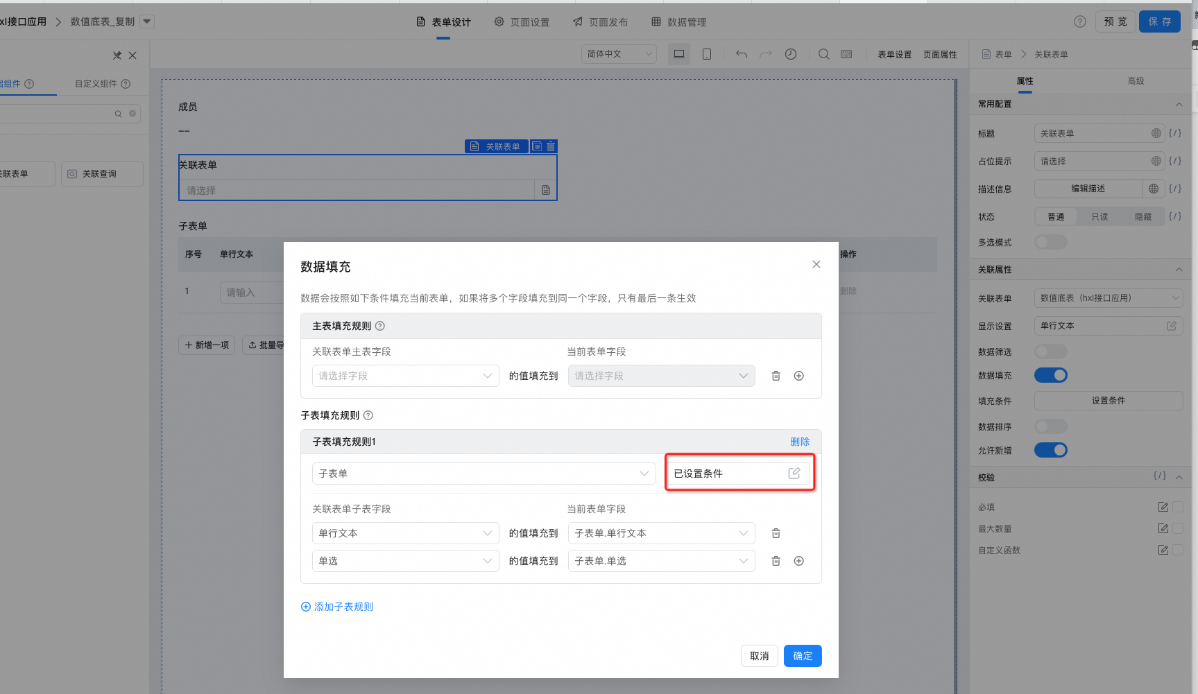Turn off the 允许新增 switch
Image resolution: width=1198 pixels, height=694 pixels.
(x=1051, y=450)
